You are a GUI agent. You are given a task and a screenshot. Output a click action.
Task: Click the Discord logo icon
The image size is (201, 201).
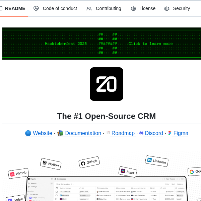click(x=141, y=133)
